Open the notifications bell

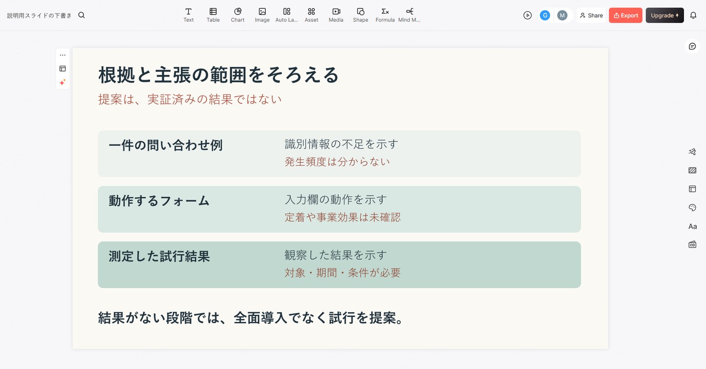click(x=693, y=15)
